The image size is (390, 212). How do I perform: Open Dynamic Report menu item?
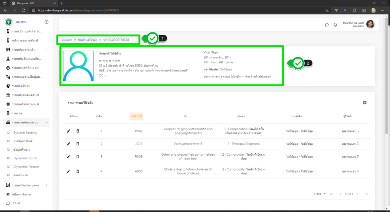26,167
